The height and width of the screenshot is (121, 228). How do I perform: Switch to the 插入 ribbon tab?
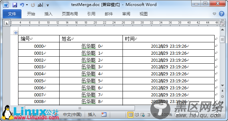click(48, 14)
